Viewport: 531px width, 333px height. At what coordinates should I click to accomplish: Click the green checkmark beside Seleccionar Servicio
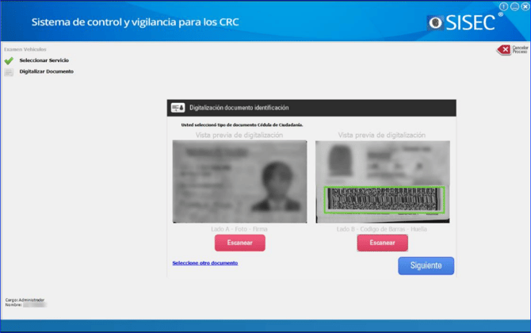pos(9,60)
